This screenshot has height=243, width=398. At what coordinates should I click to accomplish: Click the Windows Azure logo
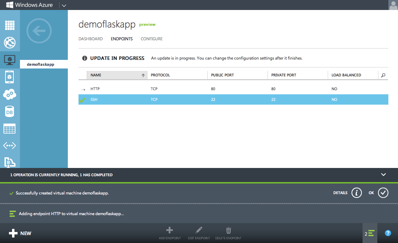pos(30,5)
